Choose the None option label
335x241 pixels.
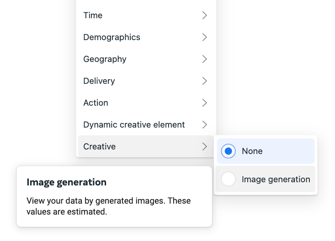coord(252,151)
